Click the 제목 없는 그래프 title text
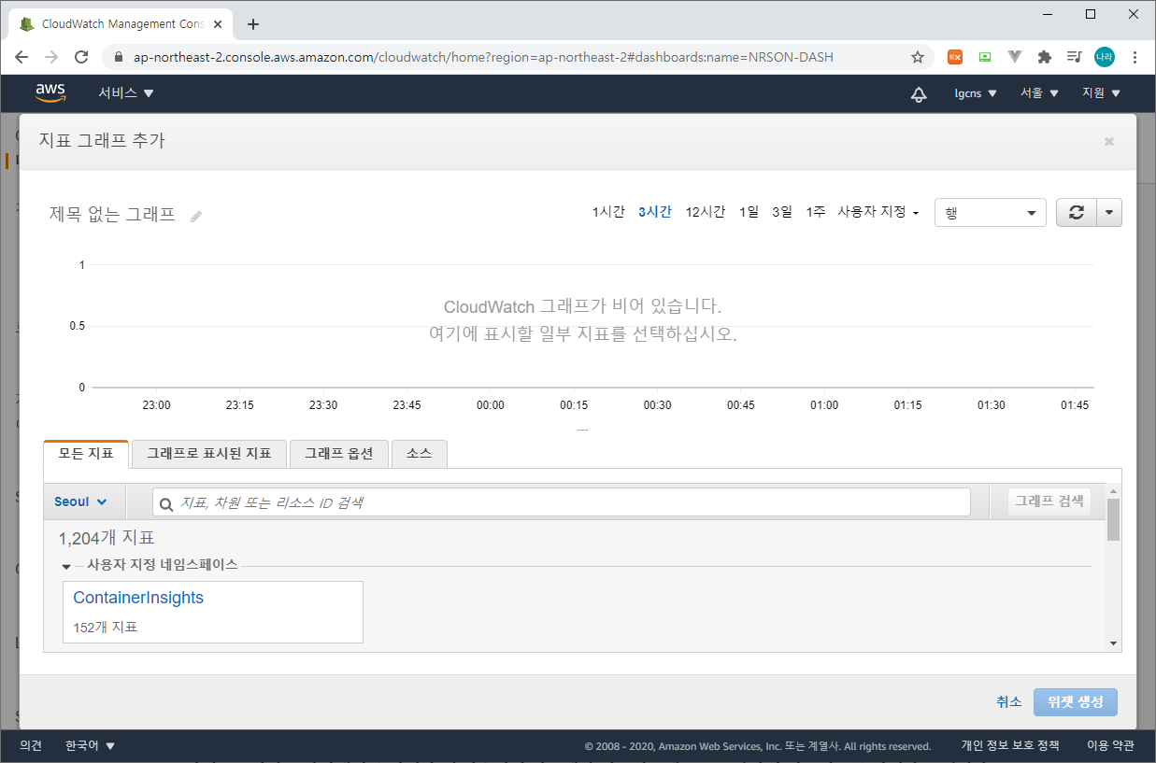 112,214
